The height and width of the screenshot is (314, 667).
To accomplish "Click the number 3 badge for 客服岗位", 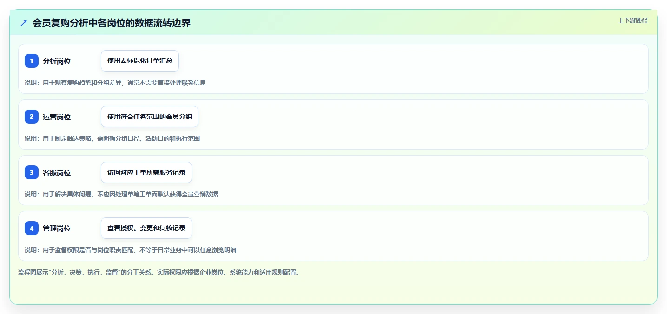I will [32, 172].
